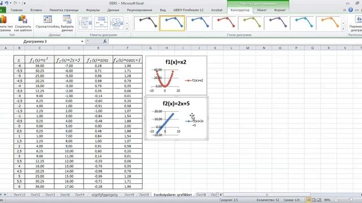This screenshot has width=362, height=203.
Task: Apply the red chart style
Action: click(x=224, y=23)
